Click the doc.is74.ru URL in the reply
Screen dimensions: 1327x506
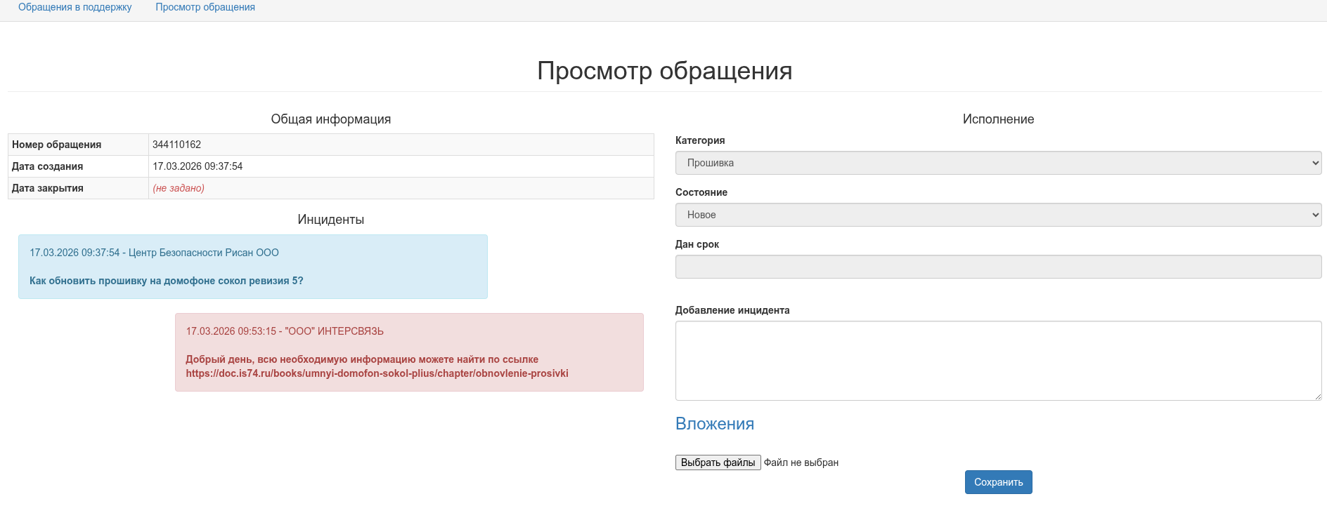[x=377, y=373]
